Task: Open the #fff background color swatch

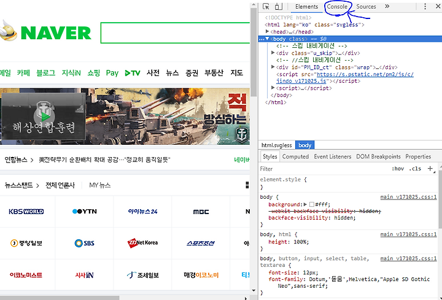Action: click(x=311, y=204)
